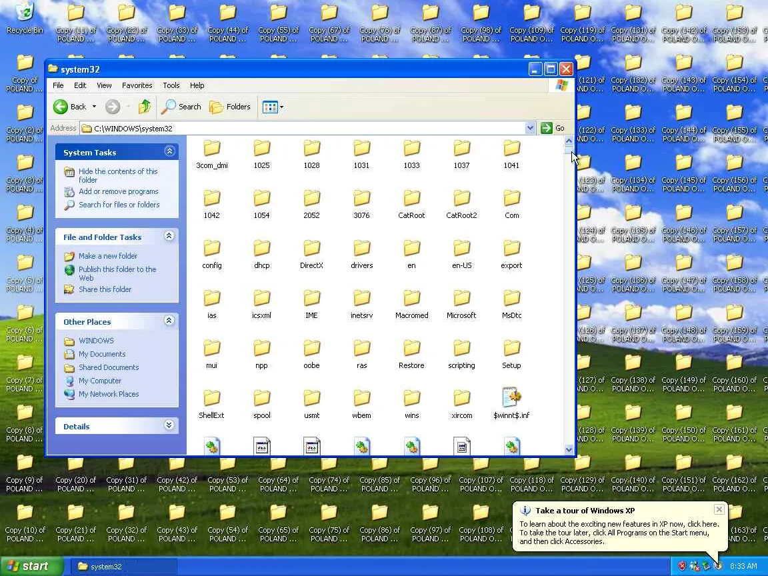Click Make a new folder link
The image size is (768, 576).
pyautogui.click(x=108, y=256)
